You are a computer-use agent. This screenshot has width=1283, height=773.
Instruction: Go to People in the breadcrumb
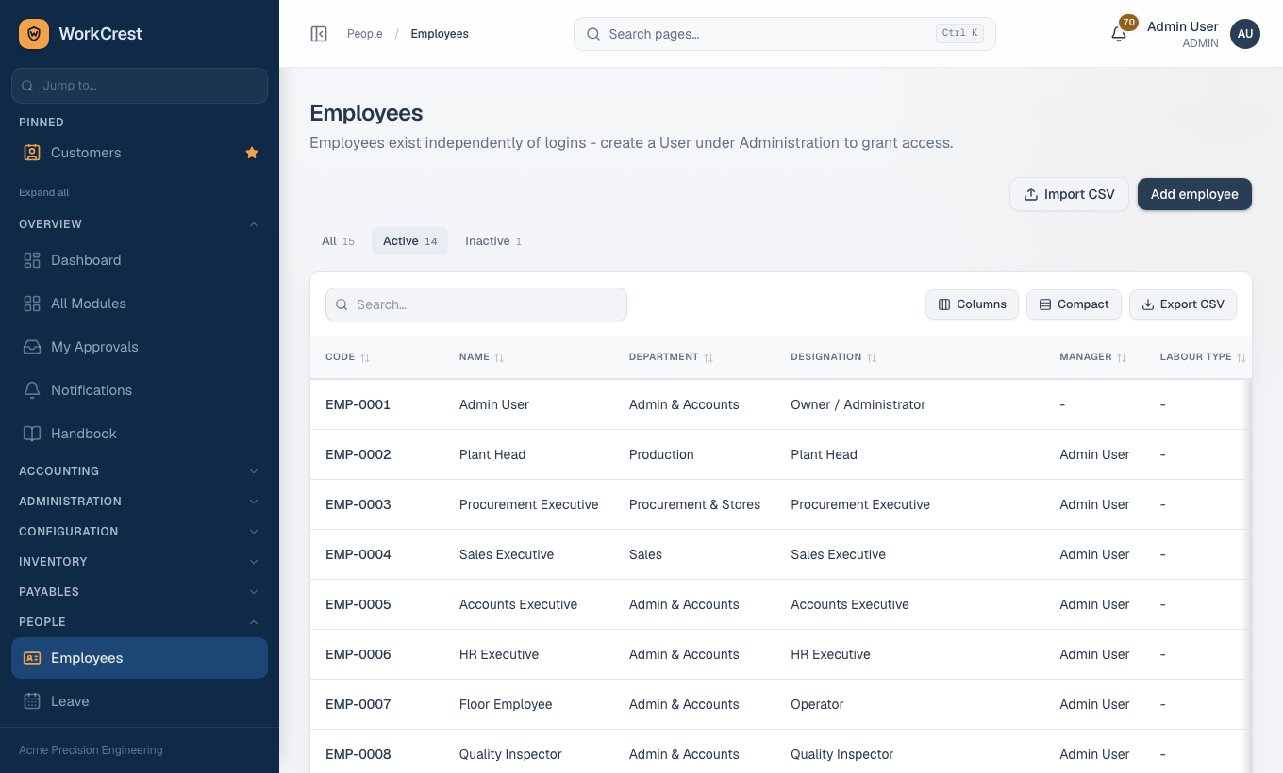coord(365,34)
